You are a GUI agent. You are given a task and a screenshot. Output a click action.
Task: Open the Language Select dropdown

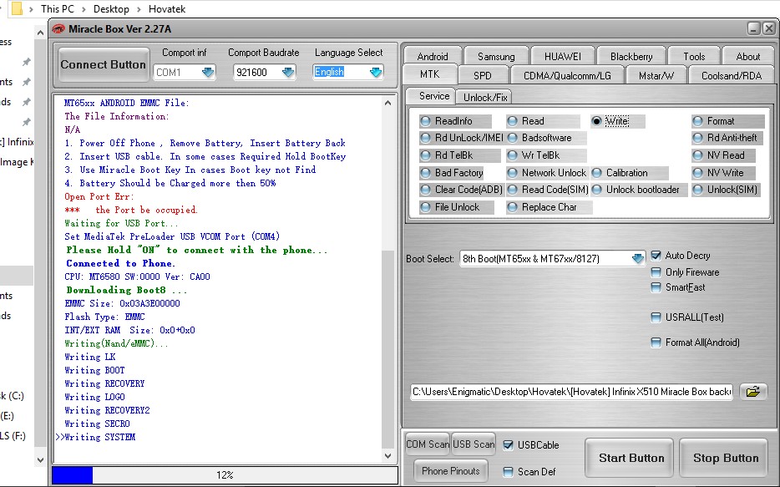pos(376,73)
